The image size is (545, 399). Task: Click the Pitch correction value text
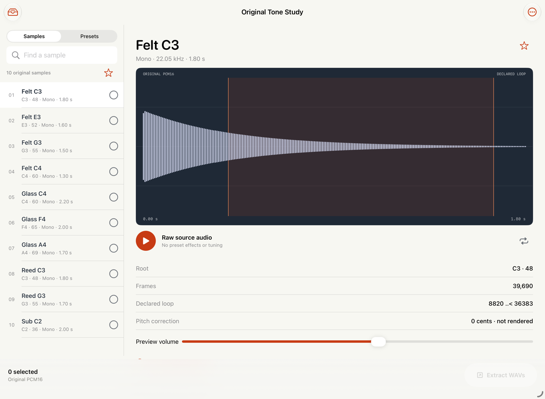(502, 321)
